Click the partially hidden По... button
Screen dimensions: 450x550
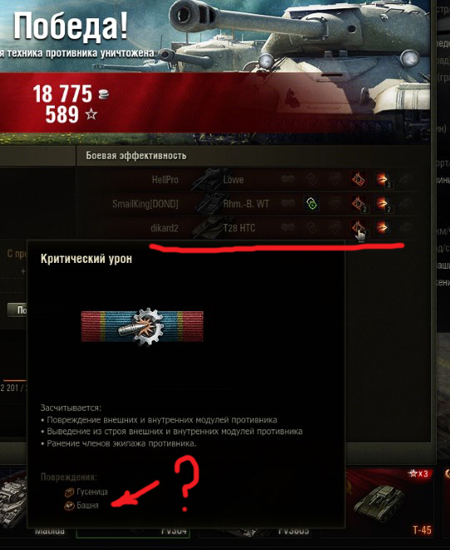[17, 310]
